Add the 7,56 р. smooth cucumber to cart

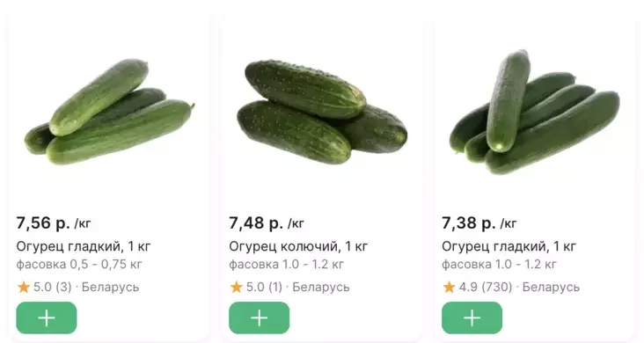tap(47, 317)
